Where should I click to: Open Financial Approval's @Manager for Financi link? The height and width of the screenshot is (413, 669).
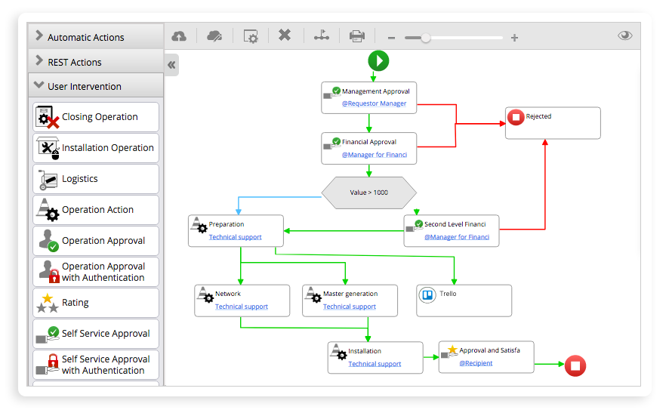(x=375, y=155)
